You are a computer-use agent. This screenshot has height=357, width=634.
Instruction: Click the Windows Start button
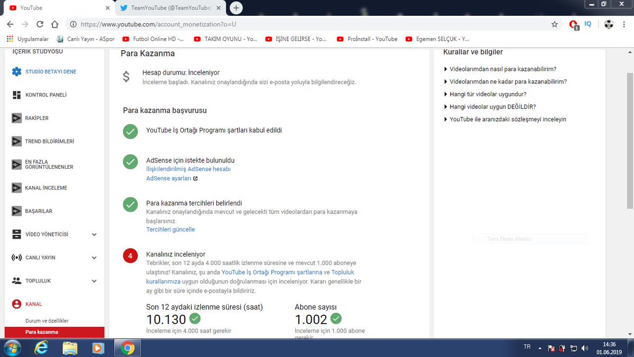(12, 348)
